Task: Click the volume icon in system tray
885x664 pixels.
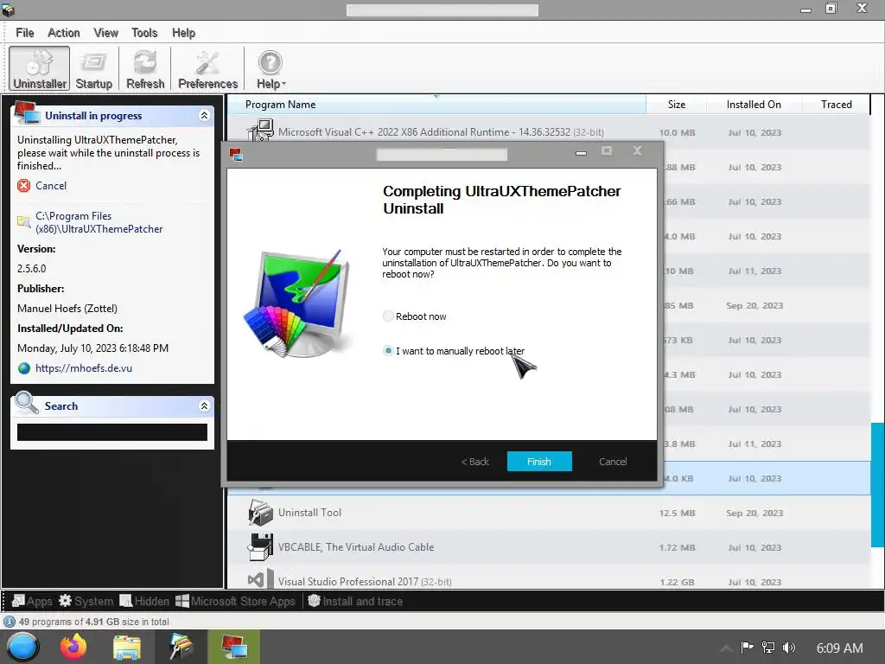Action: click(789, 648)
